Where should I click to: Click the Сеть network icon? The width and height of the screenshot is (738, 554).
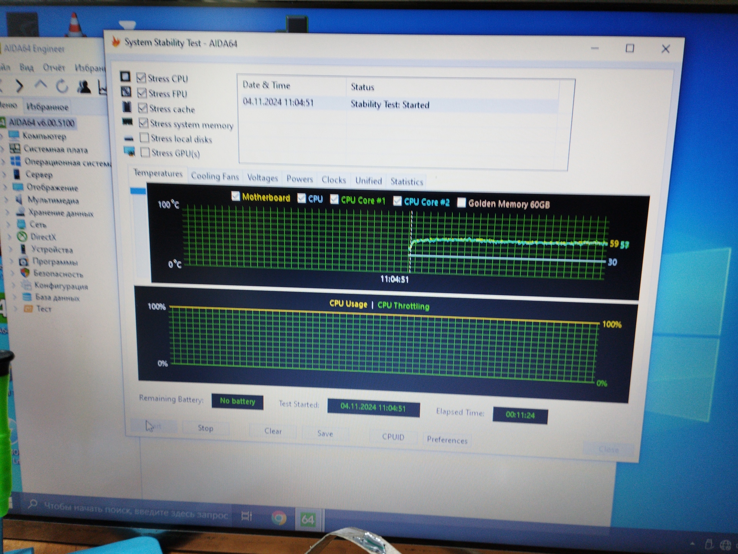[x=22, y=224]
